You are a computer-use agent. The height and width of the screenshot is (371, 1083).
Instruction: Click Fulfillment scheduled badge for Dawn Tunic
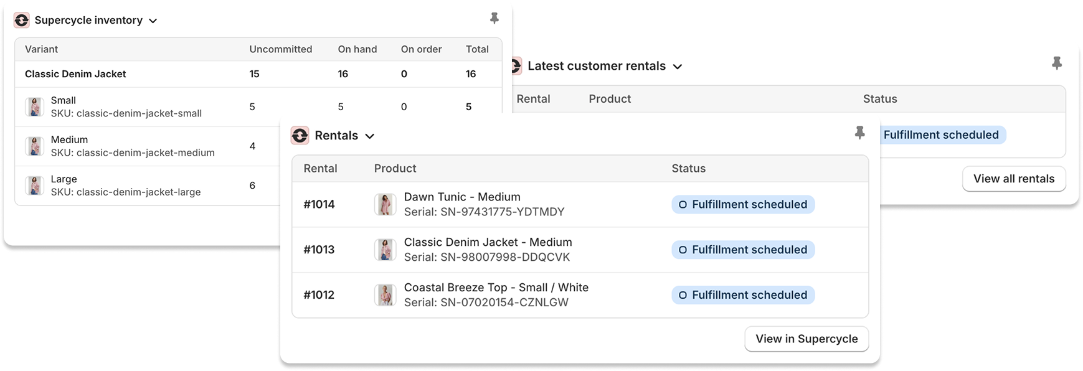pos(742,204)
